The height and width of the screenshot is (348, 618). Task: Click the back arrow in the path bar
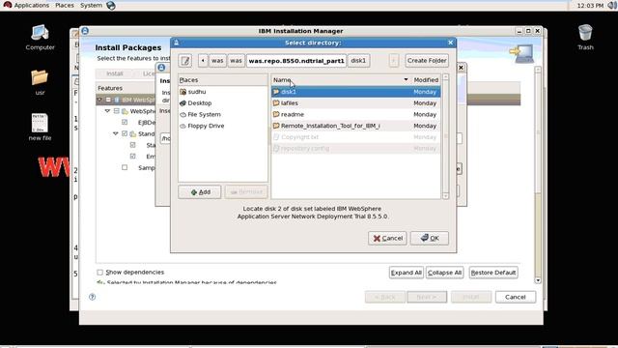[x=203, y=61]
